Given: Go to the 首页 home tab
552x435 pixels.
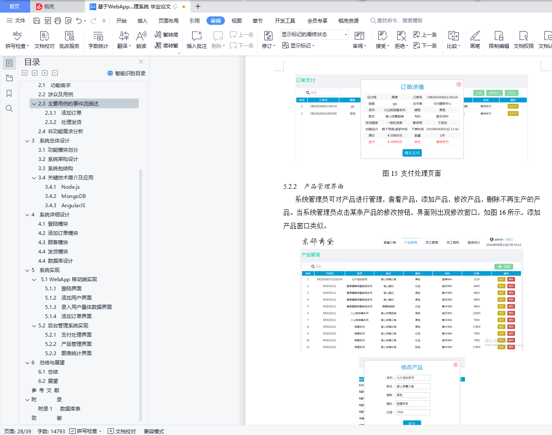Looking at the screenshot, I should tap(14, 6).
